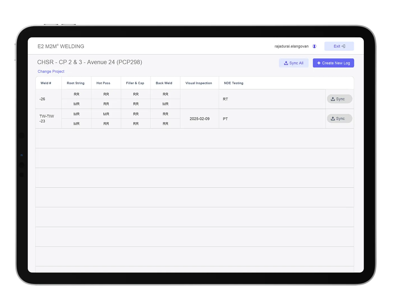
Task: Open the Change Project link
Action: point(51,71)
